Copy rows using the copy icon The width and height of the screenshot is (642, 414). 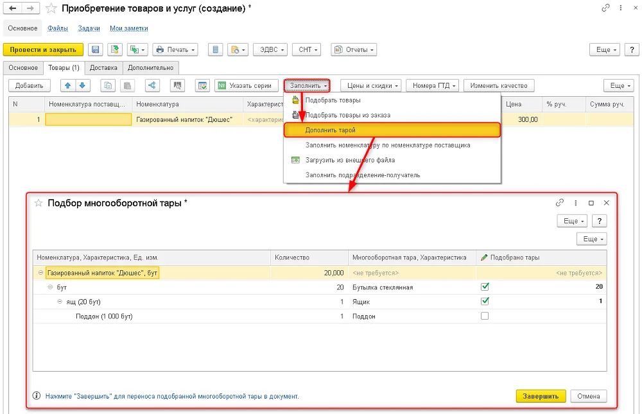click(108, 85)
